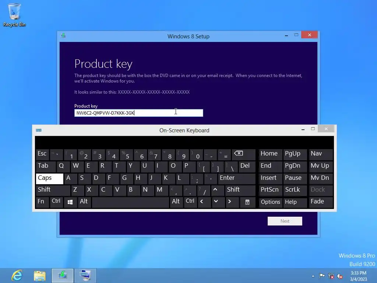Click the Fade key
The image size is (377, 283).
click(321, 202)
